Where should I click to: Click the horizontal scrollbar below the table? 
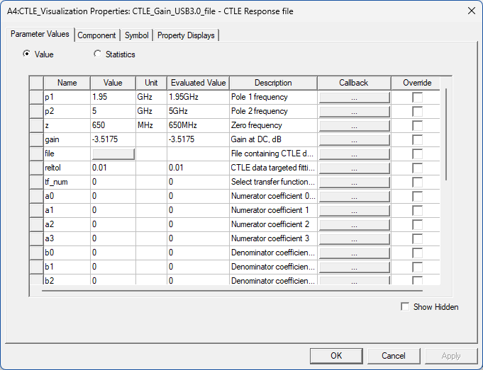pyautogui.click(x=232, y=290)
